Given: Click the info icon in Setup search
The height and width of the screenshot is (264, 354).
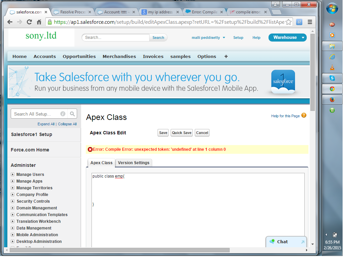Looking at the screenshot, I should pos(63,114).
